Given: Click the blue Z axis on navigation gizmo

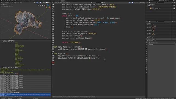Looking at the screenshot, I should tap(48, 5).
